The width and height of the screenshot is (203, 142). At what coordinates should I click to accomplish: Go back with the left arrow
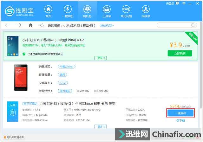pyautogui.click(x=7, y=25)
